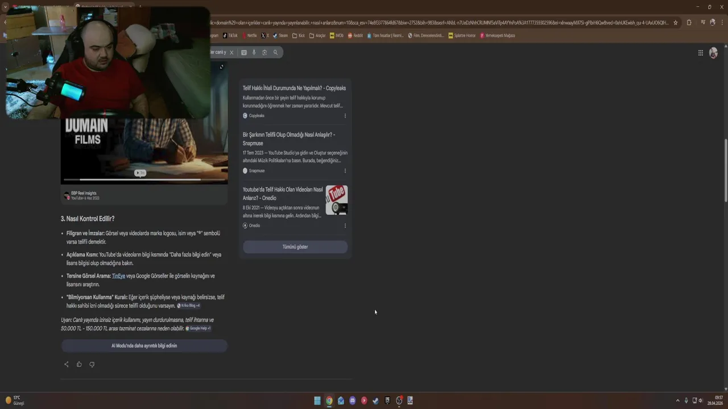728x409 pixels.
Task: Open the Windows Start menu
Action: click(x=317, y=400)
